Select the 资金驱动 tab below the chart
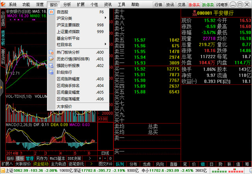 point(41,164)
